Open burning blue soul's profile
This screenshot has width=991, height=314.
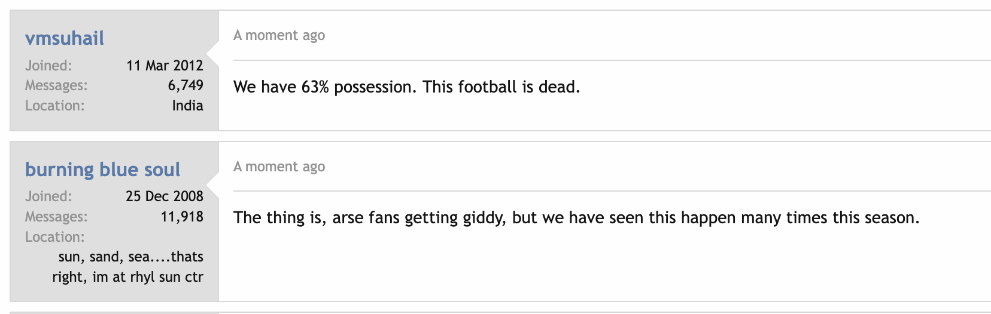(x=102, y=170)
